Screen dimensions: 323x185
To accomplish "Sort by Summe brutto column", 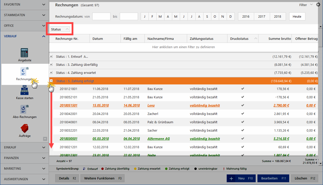I will click(x=275, y=39).
